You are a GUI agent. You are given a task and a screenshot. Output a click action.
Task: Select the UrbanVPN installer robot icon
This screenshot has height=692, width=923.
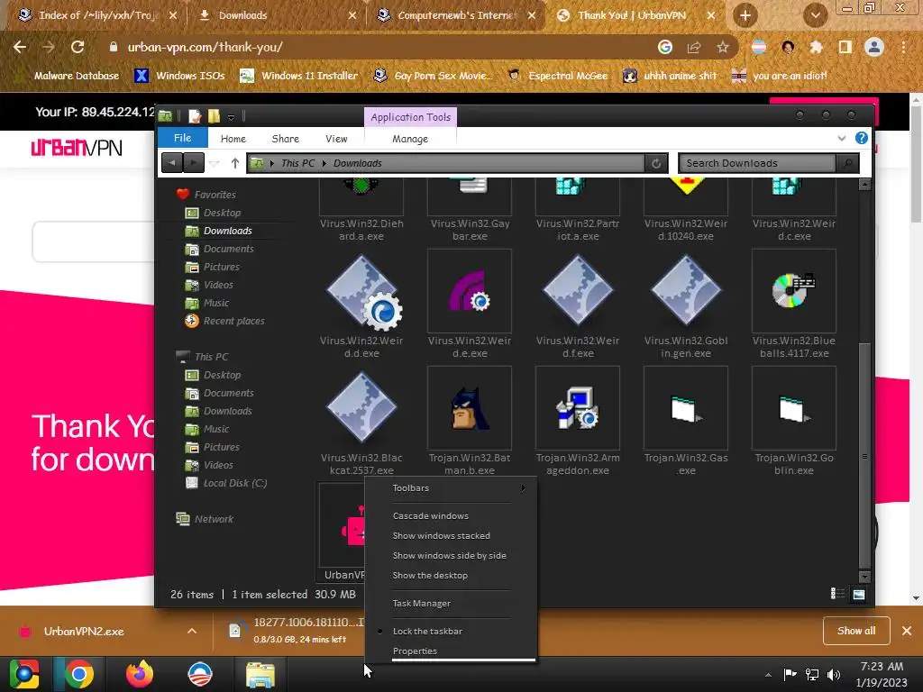click(352, 526)
